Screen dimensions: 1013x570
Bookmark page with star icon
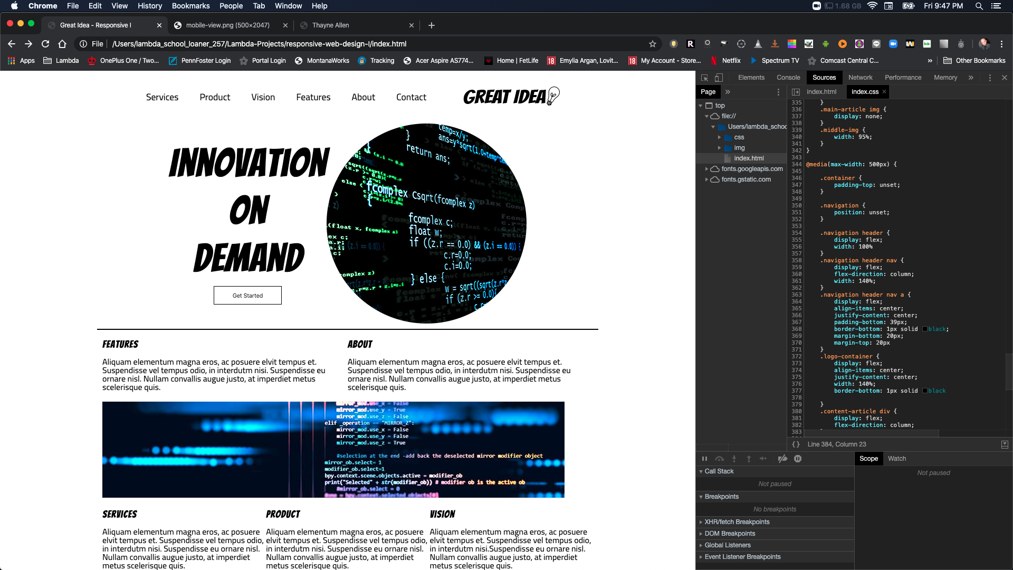[x=653, y=44]
